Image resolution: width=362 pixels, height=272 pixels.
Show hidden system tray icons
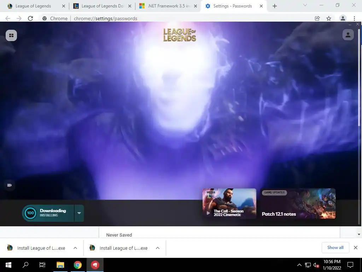coord(299,265)
